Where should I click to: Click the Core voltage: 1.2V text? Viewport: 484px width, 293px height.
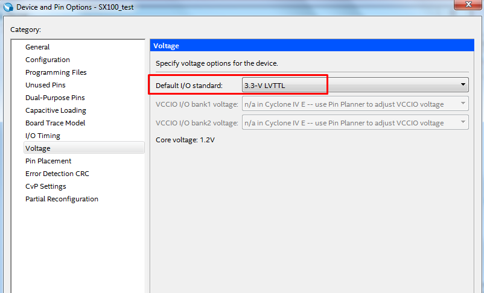click(x=185, y=140)
